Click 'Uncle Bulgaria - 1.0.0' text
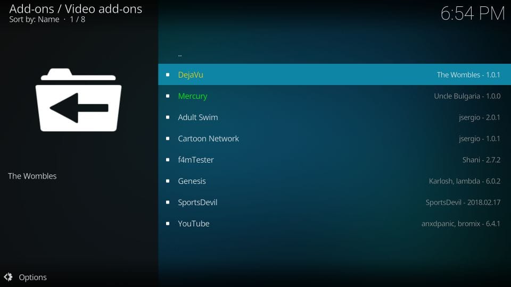 click(x=467, y=96)
